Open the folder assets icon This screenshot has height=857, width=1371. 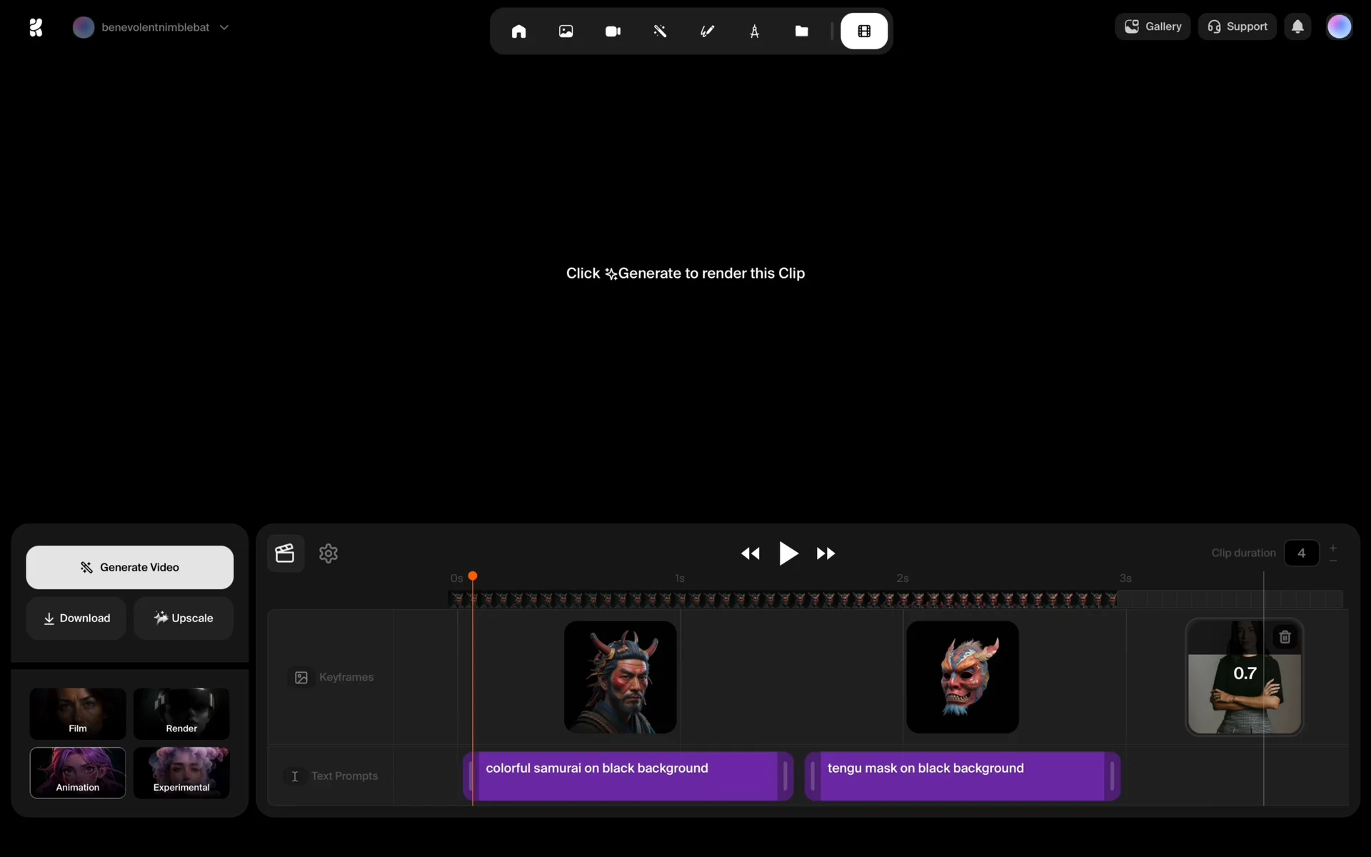coord(801,31)
